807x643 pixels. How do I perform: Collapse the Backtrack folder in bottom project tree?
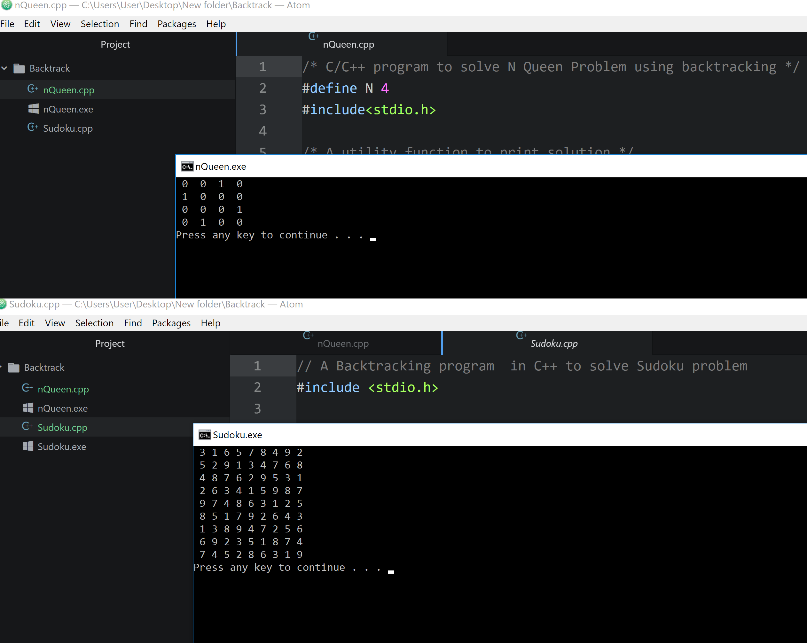[x=1, y=367]
